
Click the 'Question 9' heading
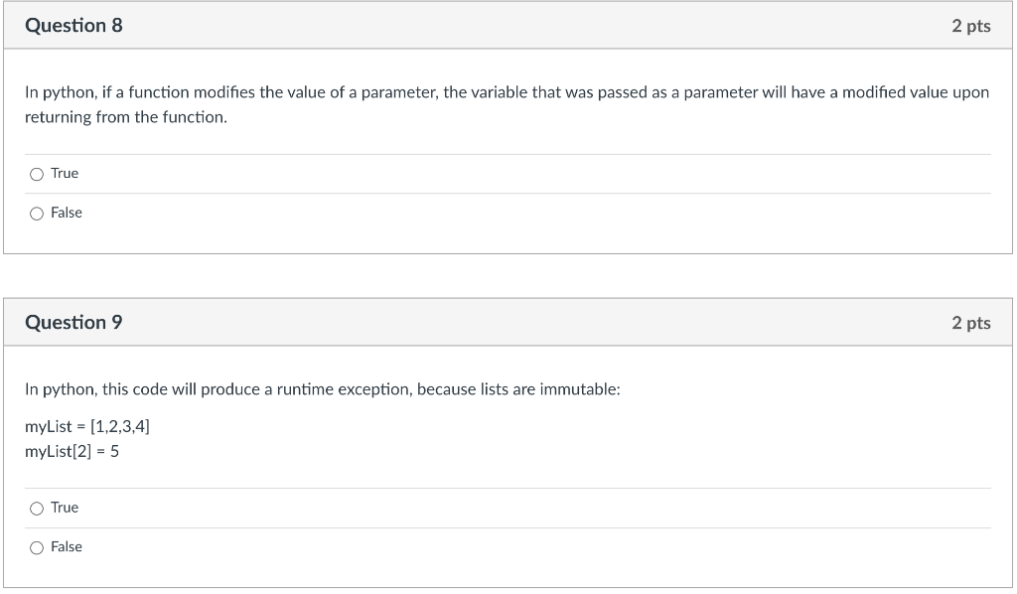point(73,322)
